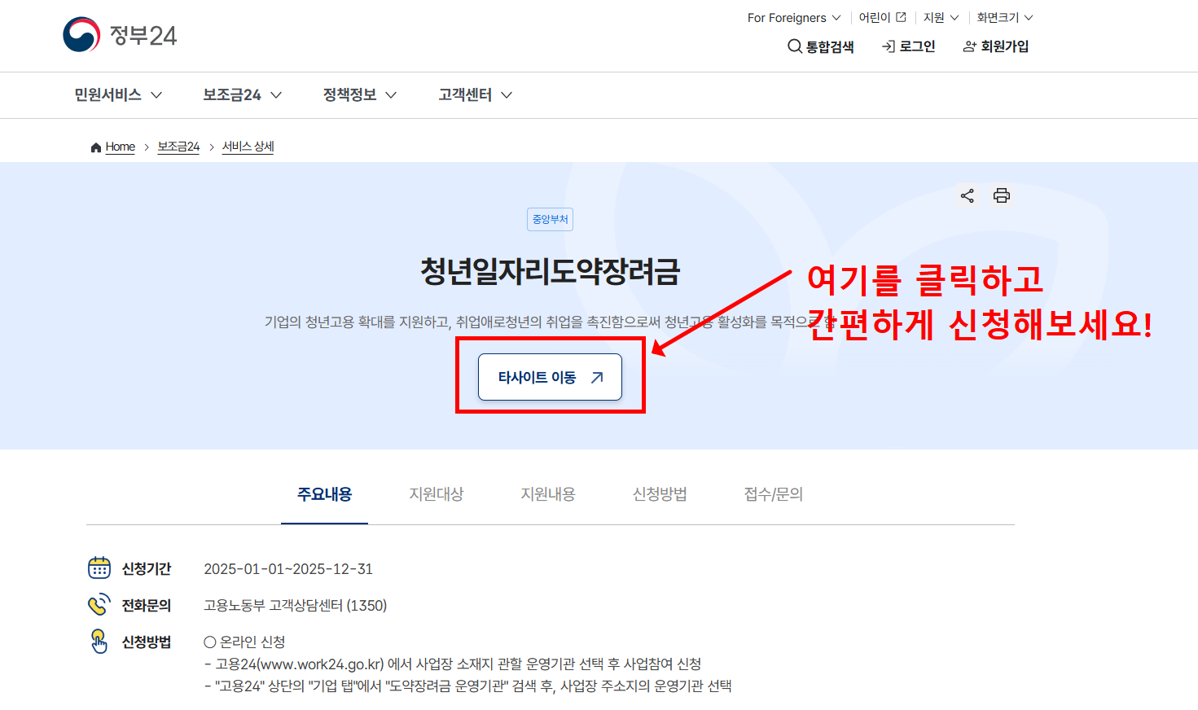Click the calendar icon beside 신청기간
Viewport: 1198px width, 710px height.
coord(99,568)
